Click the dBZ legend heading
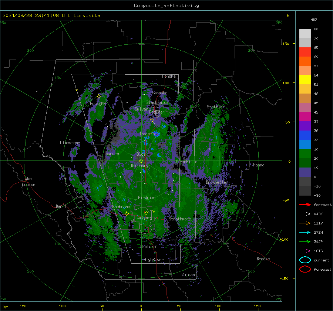333x311 pixels. coord(314,20)
